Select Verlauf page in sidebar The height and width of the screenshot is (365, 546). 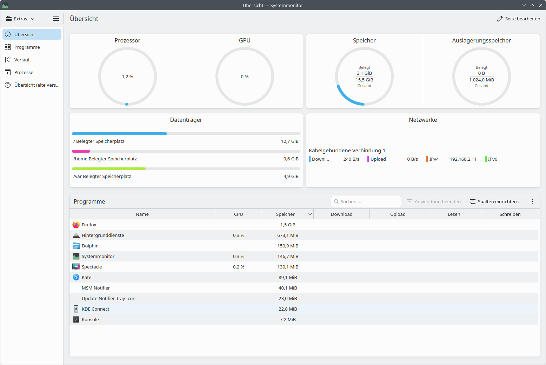32,60
